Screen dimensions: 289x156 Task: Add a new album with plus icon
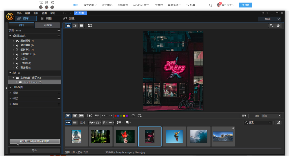59,93
